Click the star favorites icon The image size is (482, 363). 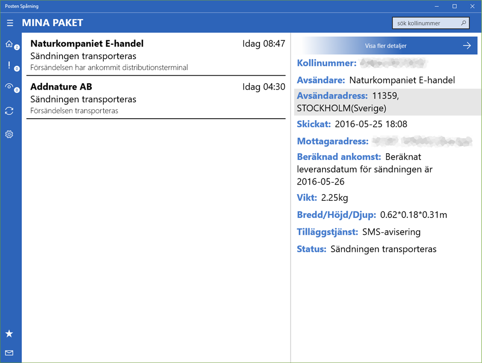9,333
